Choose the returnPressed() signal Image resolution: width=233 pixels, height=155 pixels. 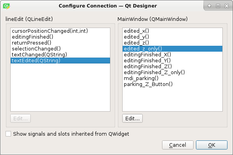(x=60, y=43)
